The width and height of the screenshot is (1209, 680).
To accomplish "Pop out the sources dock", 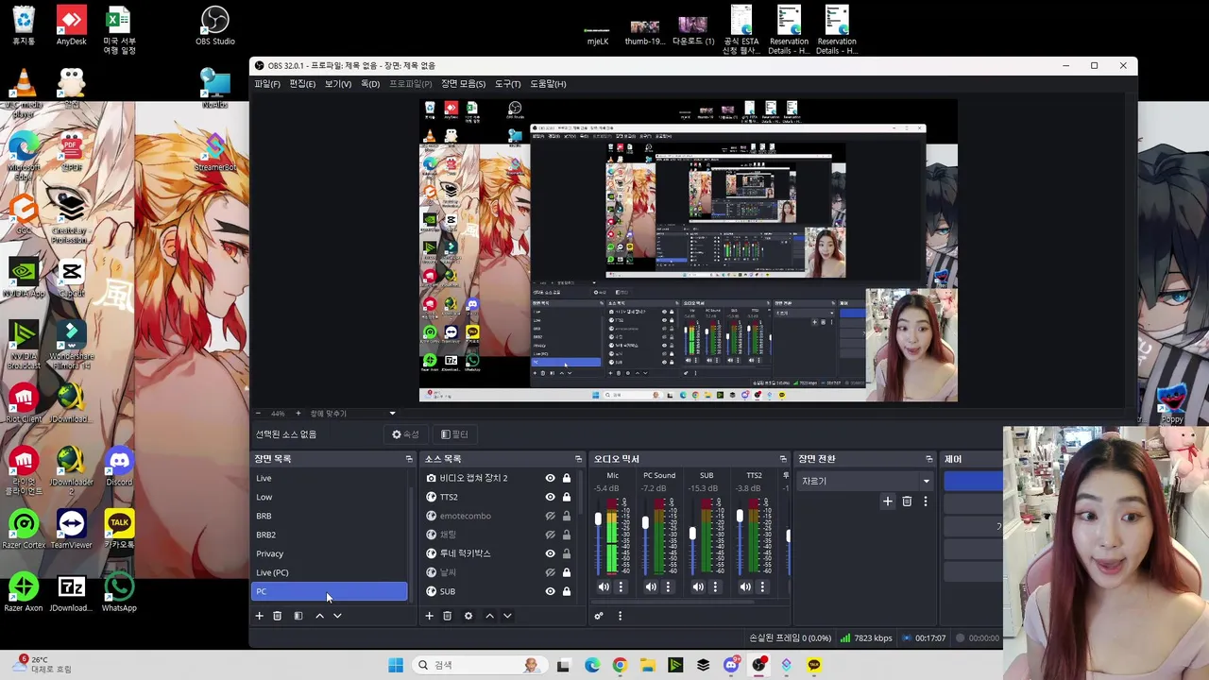I will pos(578,459).
